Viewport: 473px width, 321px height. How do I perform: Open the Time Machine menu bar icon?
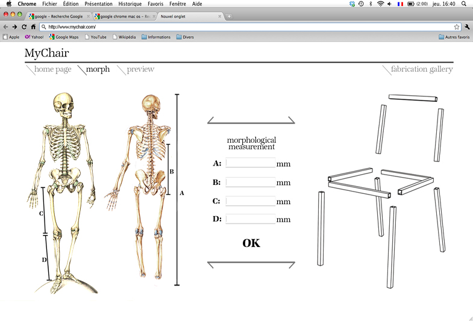point(361,4)
